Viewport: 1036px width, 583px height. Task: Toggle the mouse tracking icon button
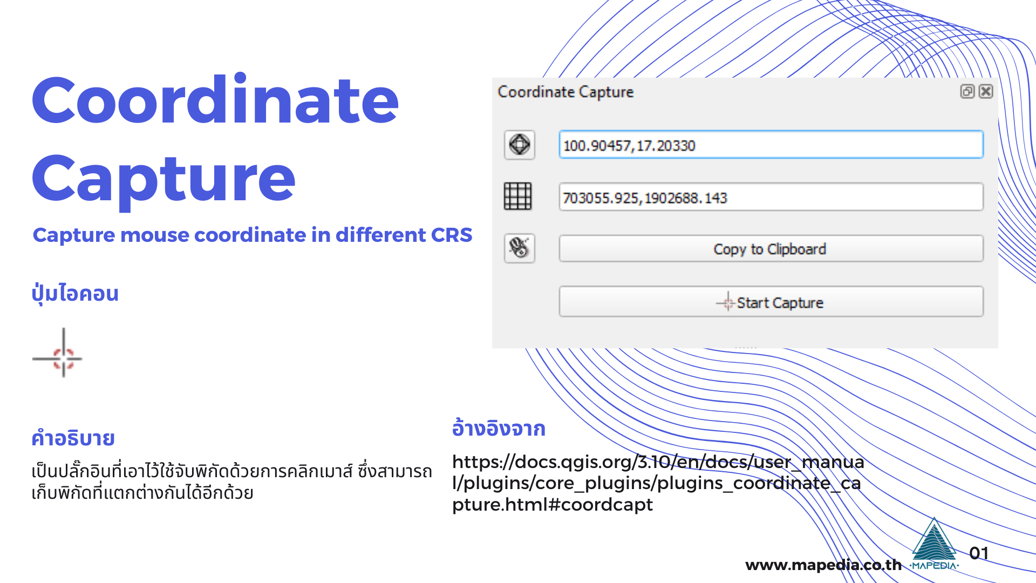[520, 248]
